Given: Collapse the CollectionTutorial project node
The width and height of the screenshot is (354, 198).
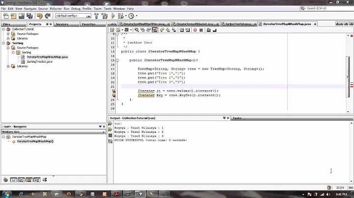Looking at the screenshot, I should (x=3, y=29).
